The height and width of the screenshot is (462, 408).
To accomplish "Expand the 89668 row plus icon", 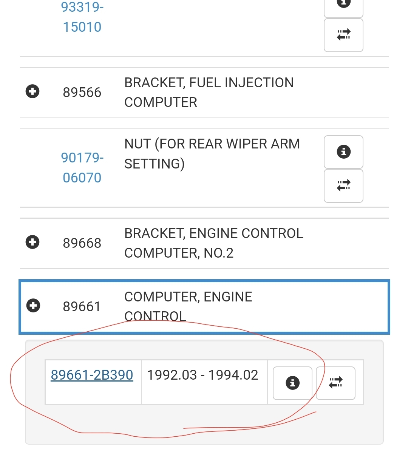I will (32, 242).
